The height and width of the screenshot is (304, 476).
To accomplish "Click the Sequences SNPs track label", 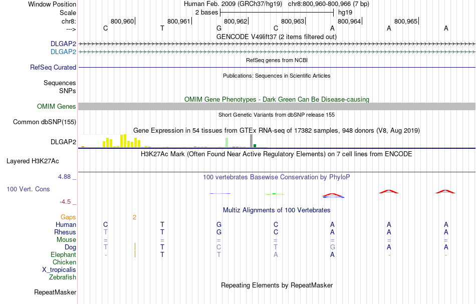I will tap(60, 87).
